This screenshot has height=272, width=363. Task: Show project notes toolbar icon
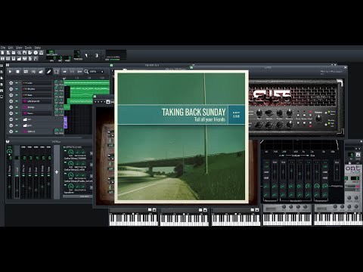[x=30, y=59]
